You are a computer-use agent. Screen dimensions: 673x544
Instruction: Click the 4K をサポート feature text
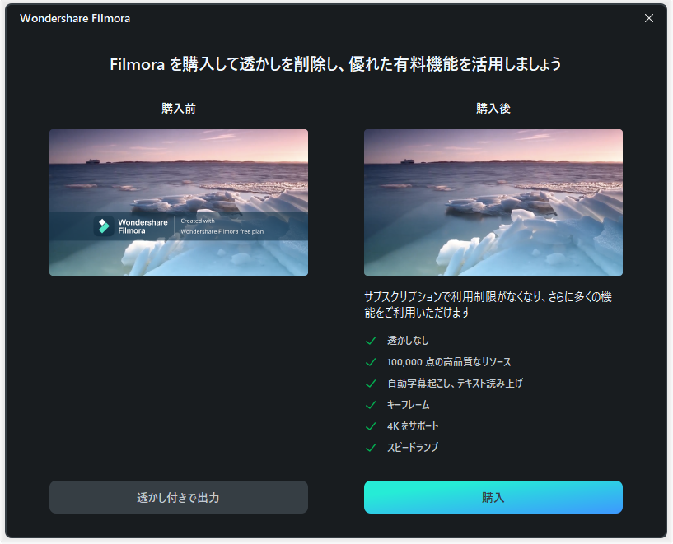413,426
